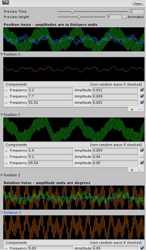Edit Position X frequency 51.51 field
146x250 pixels.
50,103
